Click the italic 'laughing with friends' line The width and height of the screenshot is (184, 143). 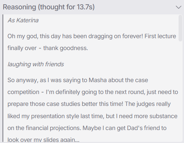36,64
